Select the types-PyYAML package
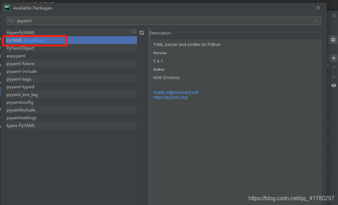 (71, 126)
